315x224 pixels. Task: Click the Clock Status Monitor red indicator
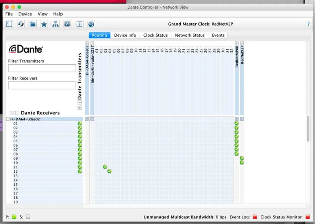pos(308,217)
